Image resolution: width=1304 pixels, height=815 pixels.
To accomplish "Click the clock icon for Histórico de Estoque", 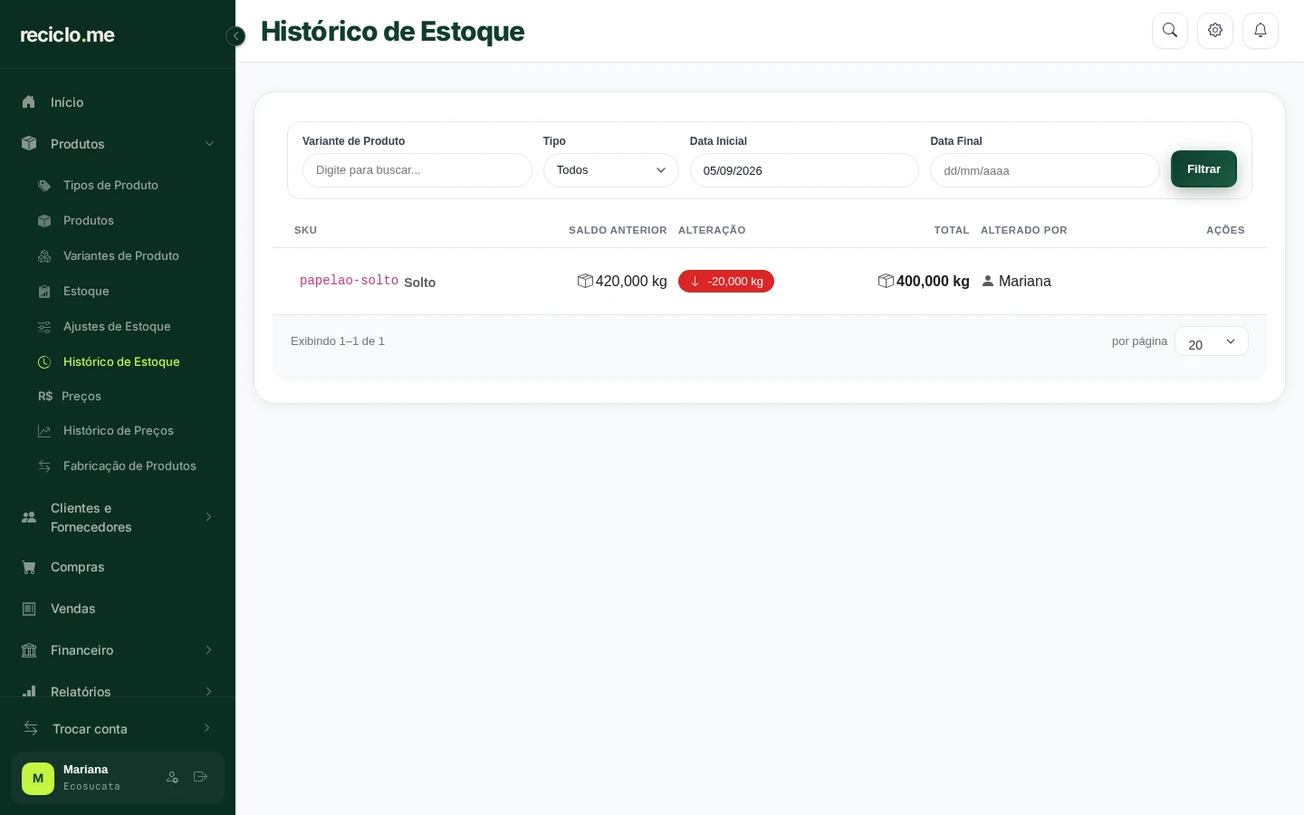I will (44, 362).
